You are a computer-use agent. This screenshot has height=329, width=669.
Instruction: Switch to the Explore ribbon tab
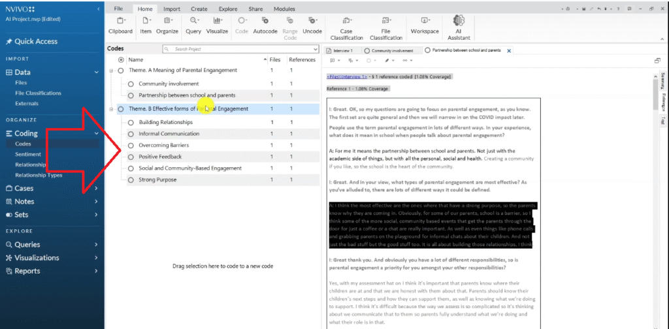(x=228, y=9)
